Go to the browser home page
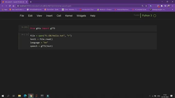The image size is (175, 98). pyautogui.click(x=13, y=6)
